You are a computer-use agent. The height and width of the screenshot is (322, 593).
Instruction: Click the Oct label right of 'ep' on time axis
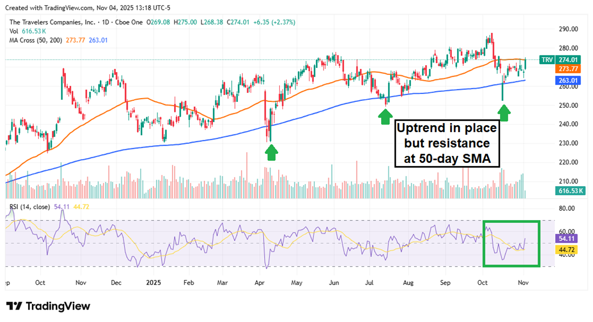coord(40,283)
